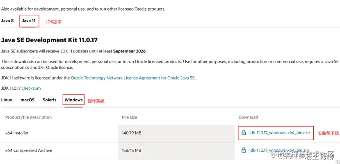
Task: Open the JDK 11.0.17 checksum link
Action: click(31, 89)
